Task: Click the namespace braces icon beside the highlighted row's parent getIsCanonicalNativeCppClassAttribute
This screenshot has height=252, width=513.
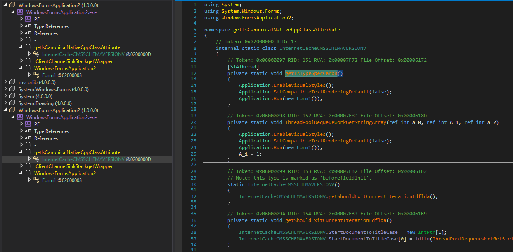Action: (28, 152)
